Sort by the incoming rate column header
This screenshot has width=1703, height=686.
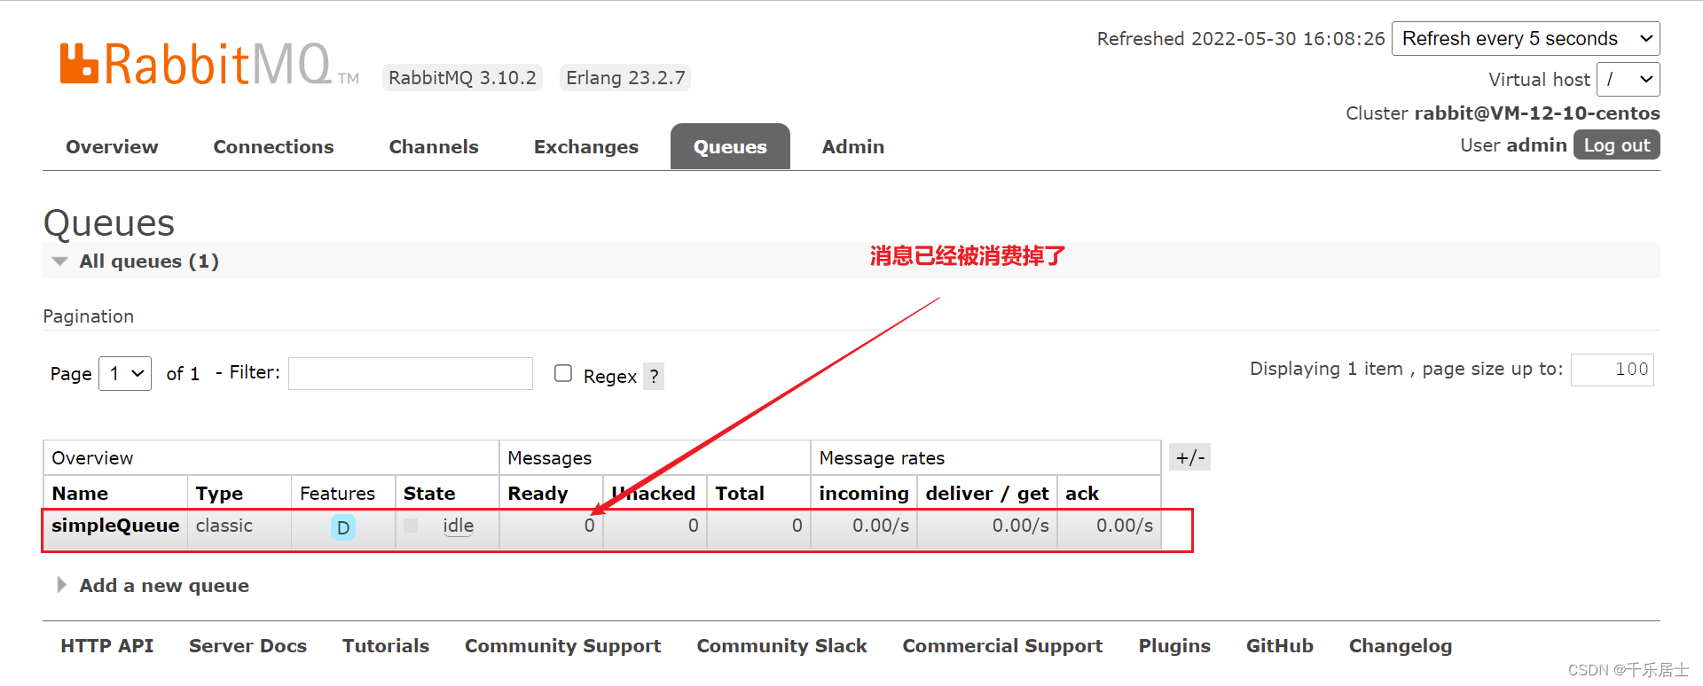(x=864, y=494)
